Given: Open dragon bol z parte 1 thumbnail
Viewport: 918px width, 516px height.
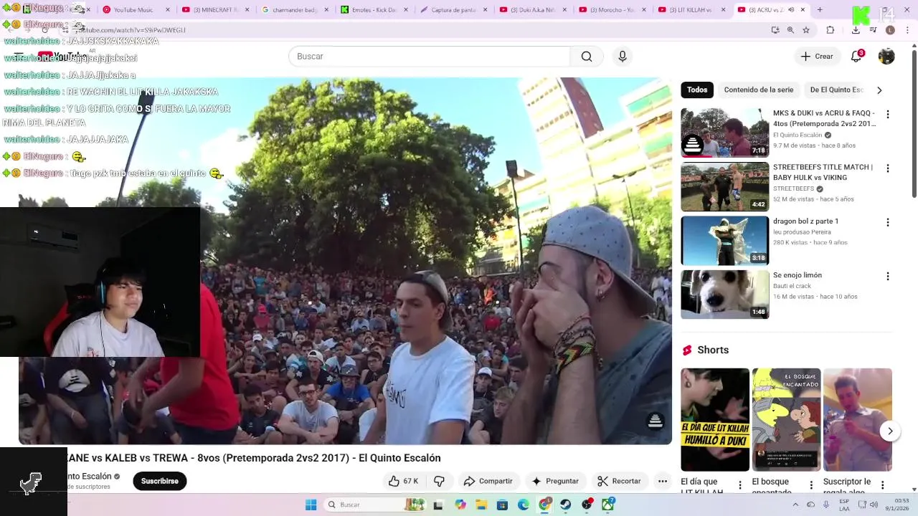Looking at the screenshot, I should [x=724, y=241].
